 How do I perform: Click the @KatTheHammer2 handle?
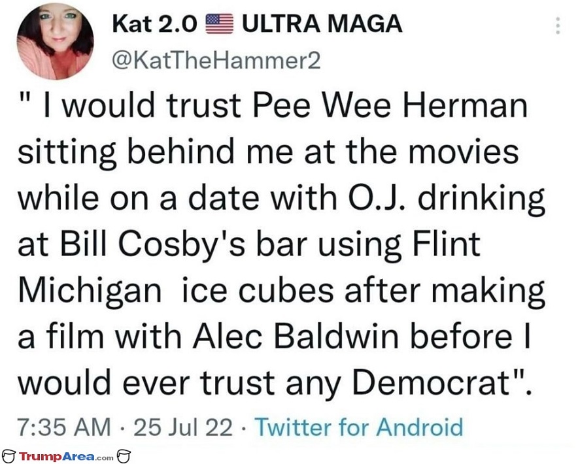(x=216, y=60)
